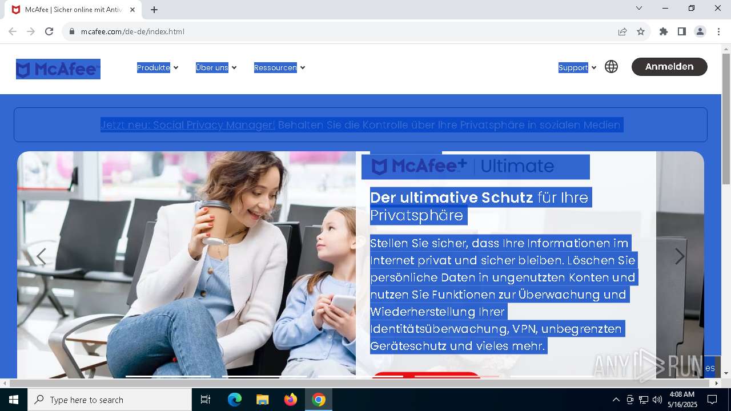
Task: Click the address bar URL field
Action: click(x=343, y=31)
